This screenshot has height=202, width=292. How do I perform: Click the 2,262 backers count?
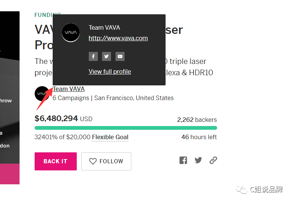[197, 120]
